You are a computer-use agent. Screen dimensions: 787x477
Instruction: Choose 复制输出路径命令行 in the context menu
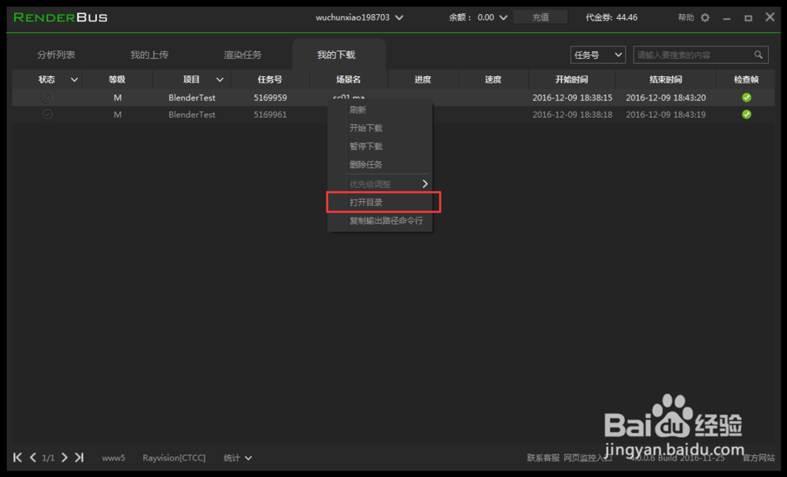pos(386,221)
